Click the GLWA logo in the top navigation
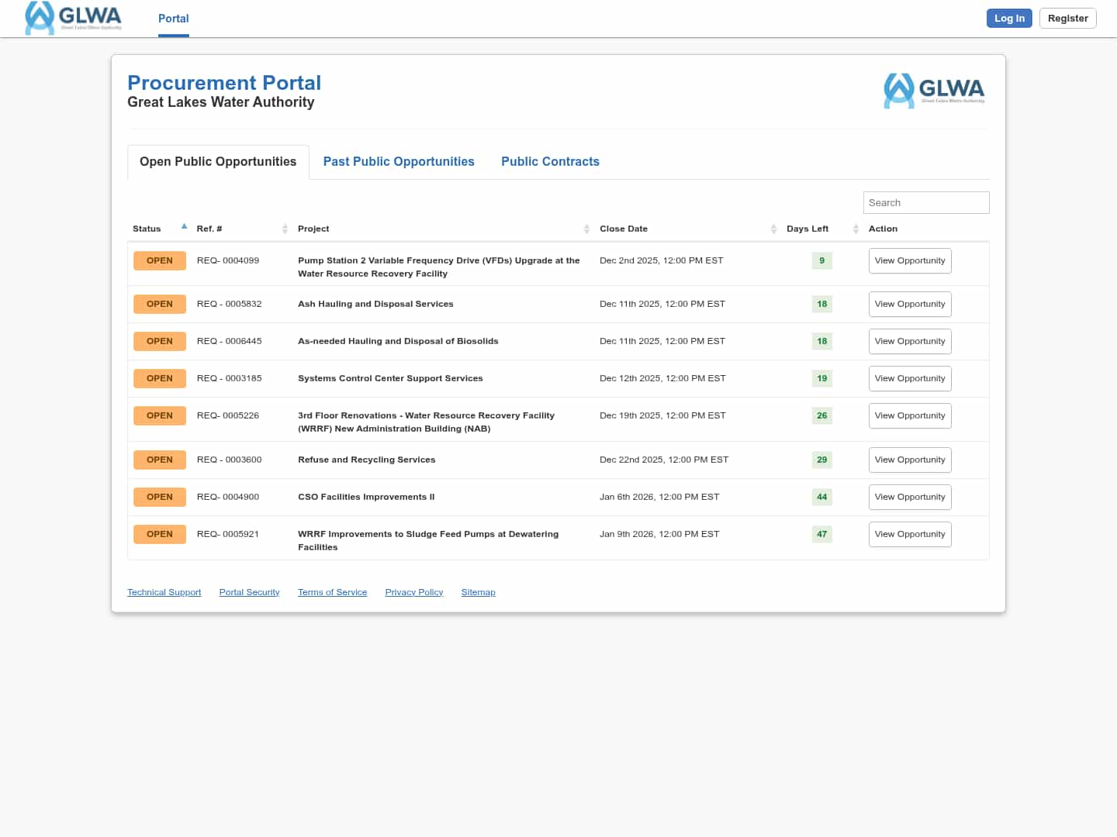Viewport: 1117px width, 837px height. click(74, 18)
